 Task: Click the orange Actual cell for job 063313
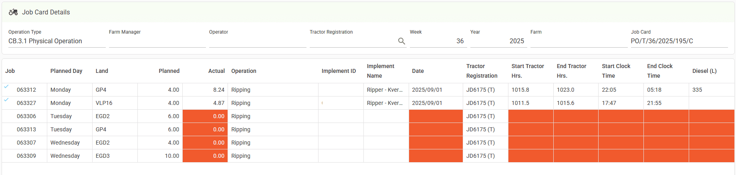coord(205,129)
